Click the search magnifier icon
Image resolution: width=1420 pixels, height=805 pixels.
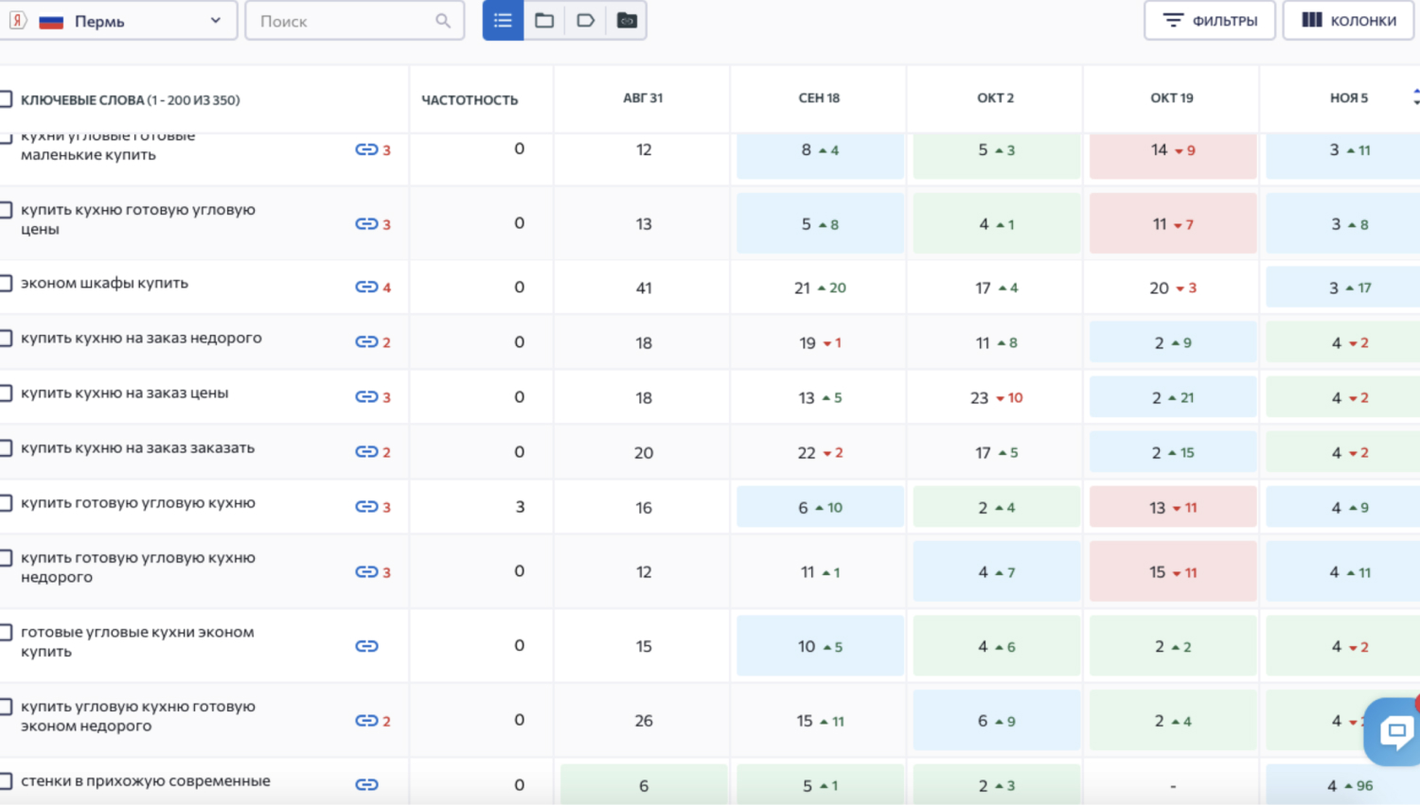(443, 21)
